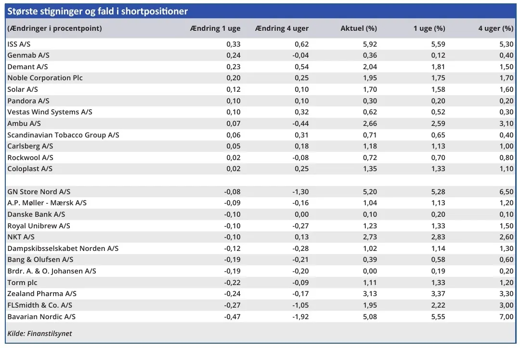This screenshot has width=520, height=348.
Task: Select Scandinavian Tobacco Group A/S in the table
Action: pyautogui.click(x=63, y=135)
